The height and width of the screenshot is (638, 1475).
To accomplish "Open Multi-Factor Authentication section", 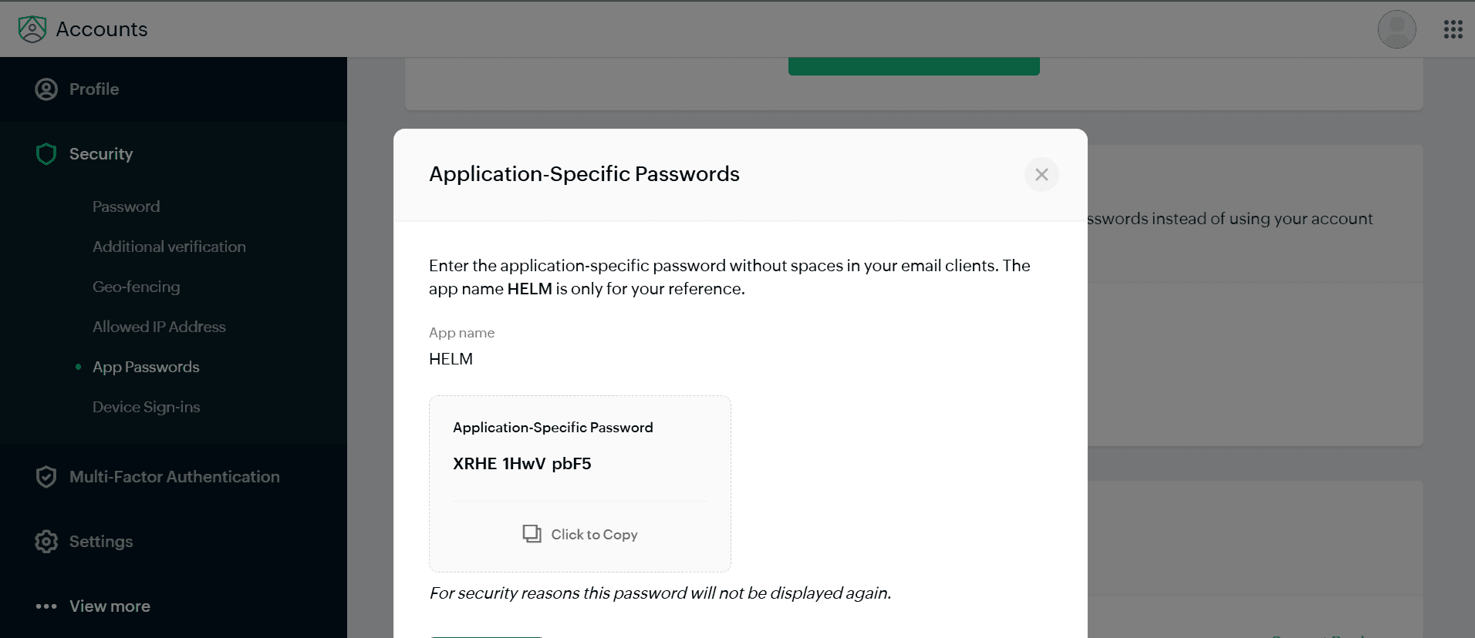I will [x=174, y=477].
